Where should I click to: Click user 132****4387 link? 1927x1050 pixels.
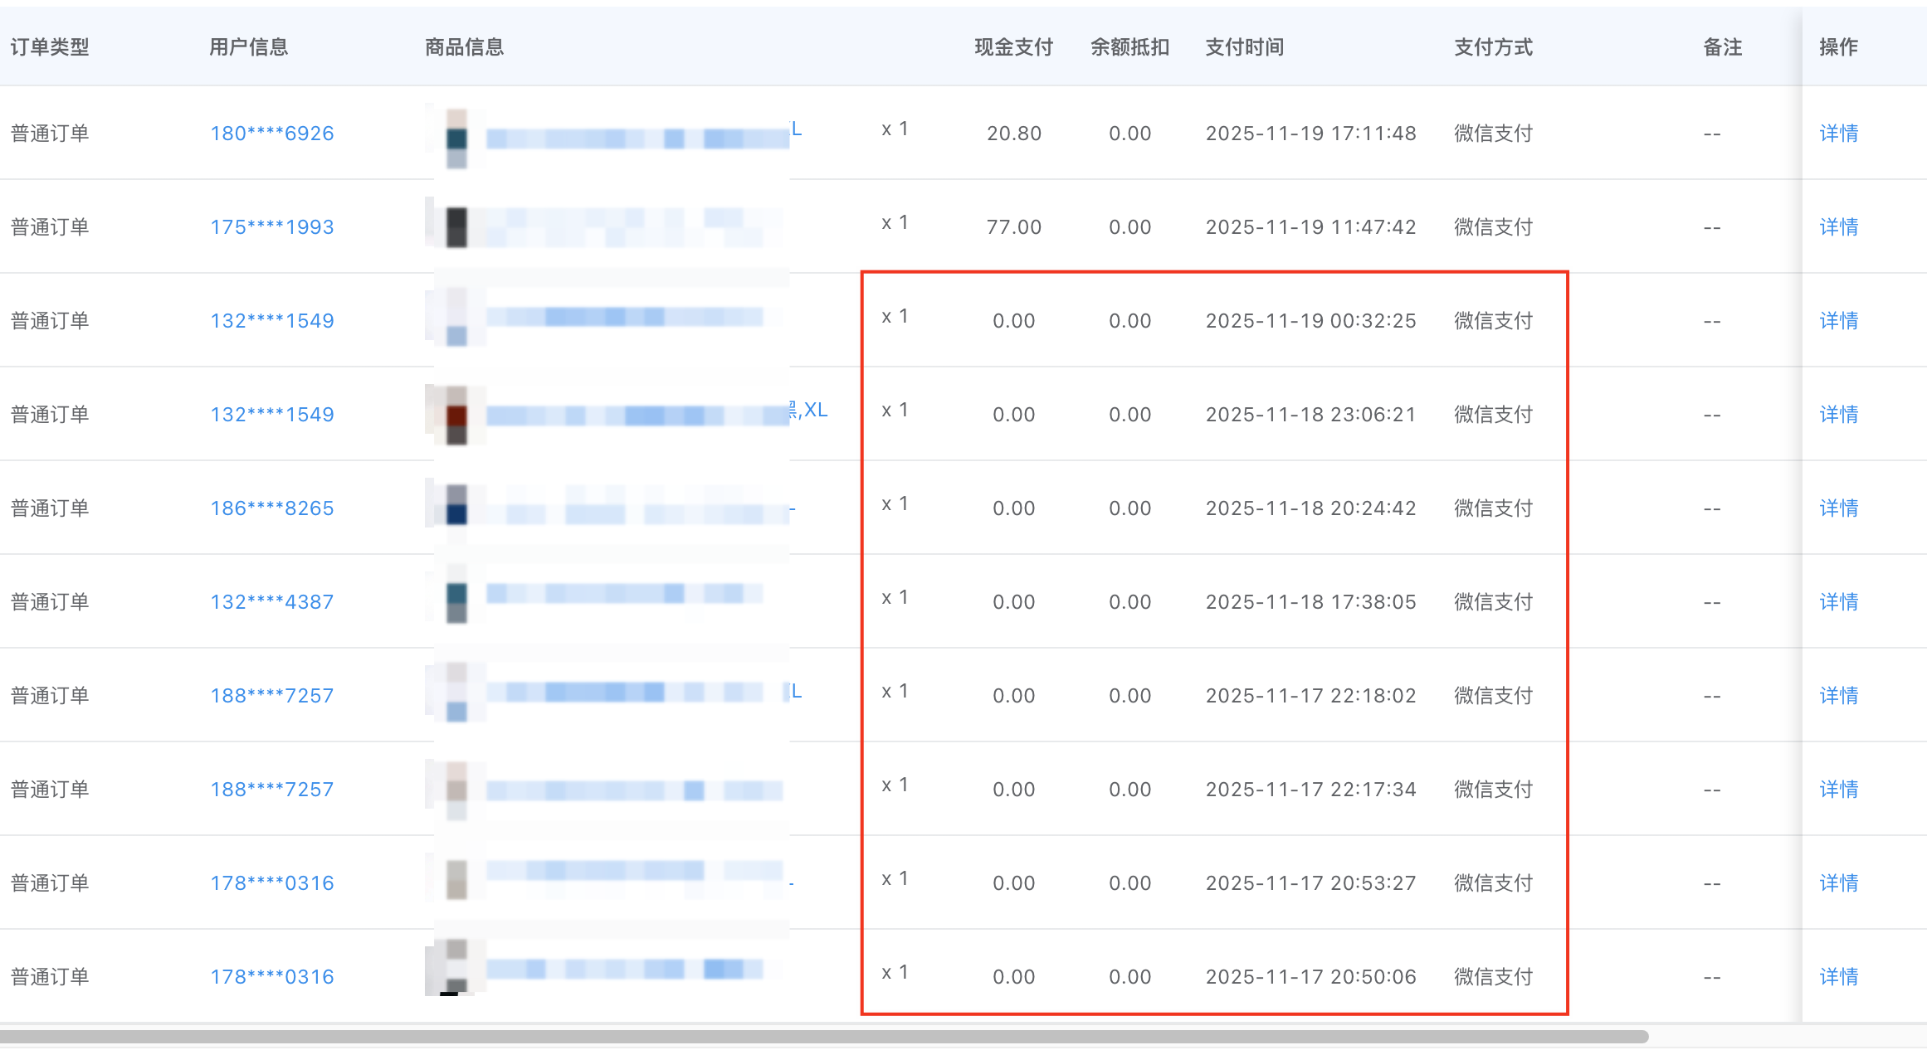(x=272, y=602)
